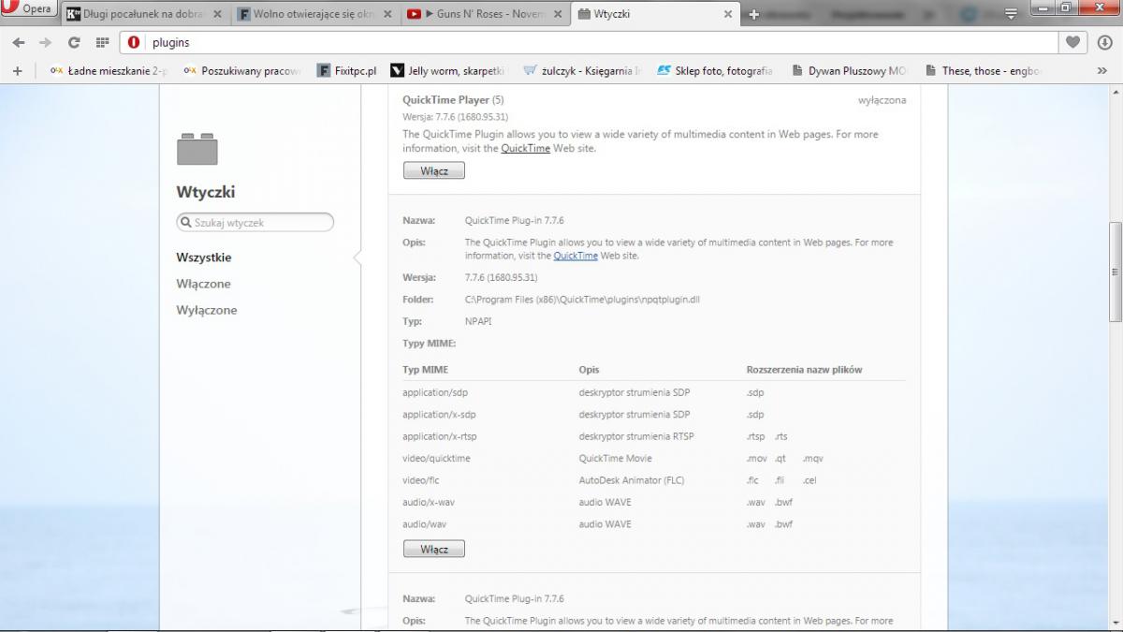The image size is (1123, 632).
Task: Select the Wtyczki tab
Action: (x=655, y=14)
